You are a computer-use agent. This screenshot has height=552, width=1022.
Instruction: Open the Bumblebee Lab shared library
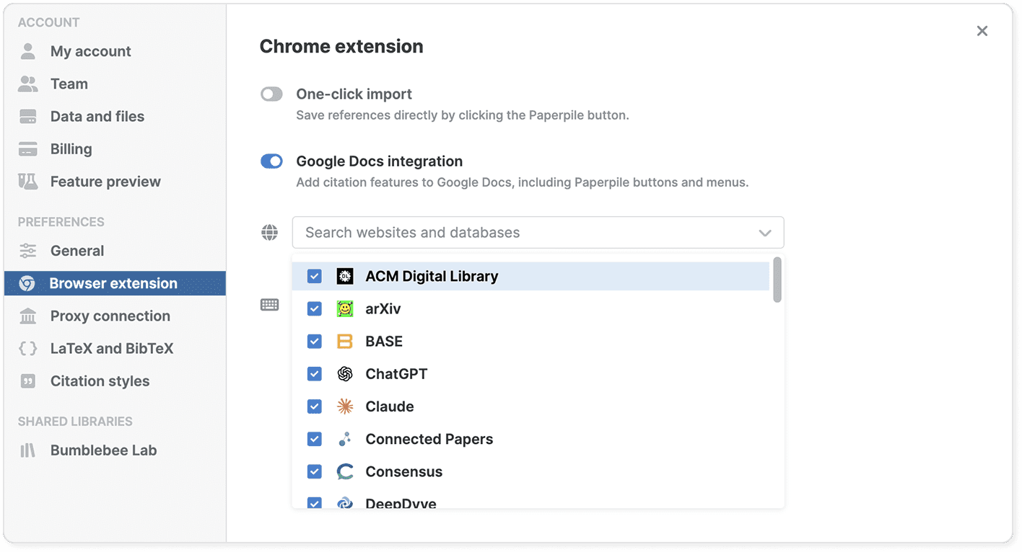click(x=103, y=450)
